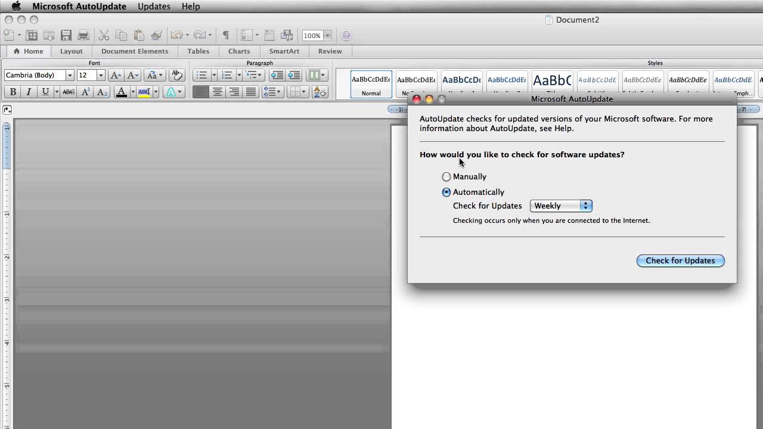Switch to the Document Elements tab
This screenshot has width=763, height=429.
(x=135, y=51)
